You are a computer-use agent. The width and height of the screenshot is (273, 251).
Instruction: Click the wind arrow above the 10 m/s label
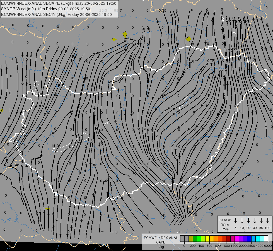click(242, 220)
